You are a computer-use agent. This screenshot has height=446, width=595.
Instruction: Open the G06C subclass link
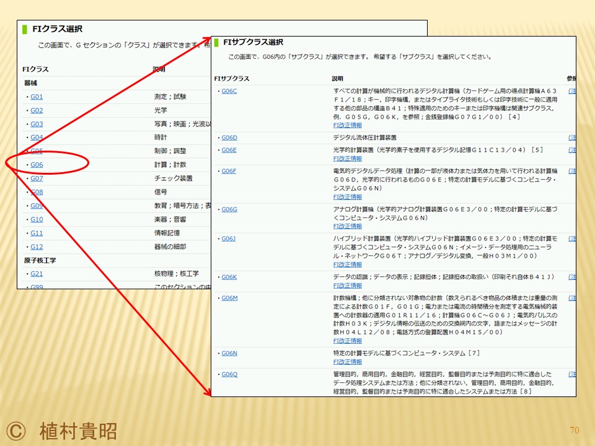pos(229,91)
